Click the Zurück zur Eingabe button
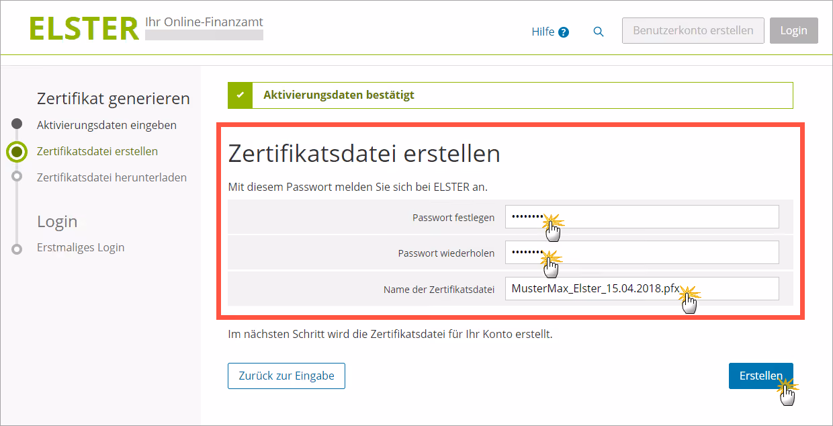The image size is (833, 426). coord(287,376)
